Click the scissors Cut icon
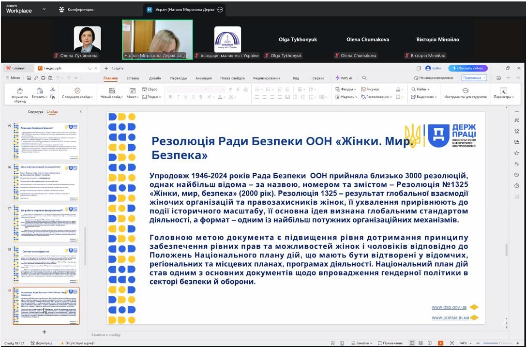 pyautogui.click(x=53, y=90)
